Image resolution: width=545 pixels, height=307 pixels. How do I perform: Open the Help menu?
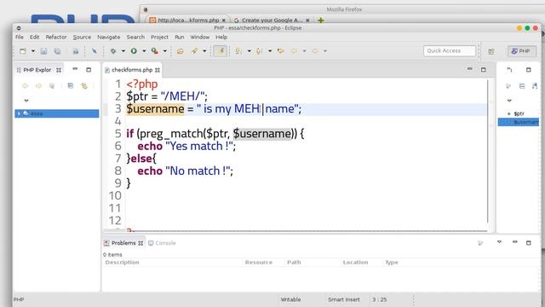[221, 37]
